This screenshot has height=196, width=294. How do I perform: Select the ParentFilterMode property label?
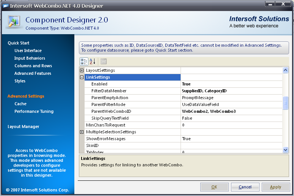pos(108,104)
